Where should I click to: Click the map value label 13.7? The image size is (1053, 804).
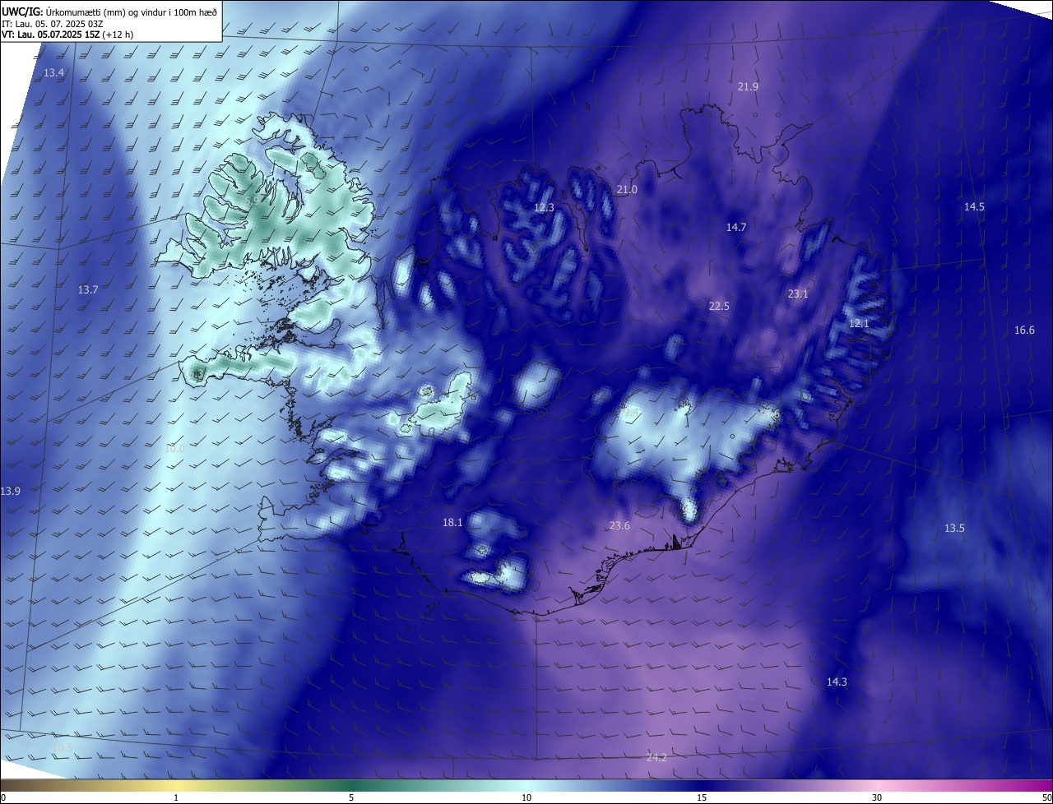click(x=88, y=290)
